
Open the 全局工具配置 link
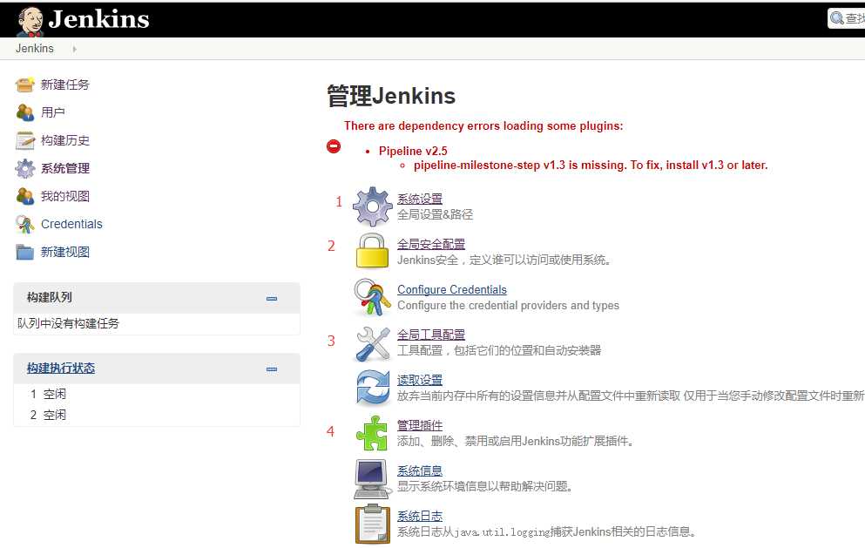[x=431, y=335]
